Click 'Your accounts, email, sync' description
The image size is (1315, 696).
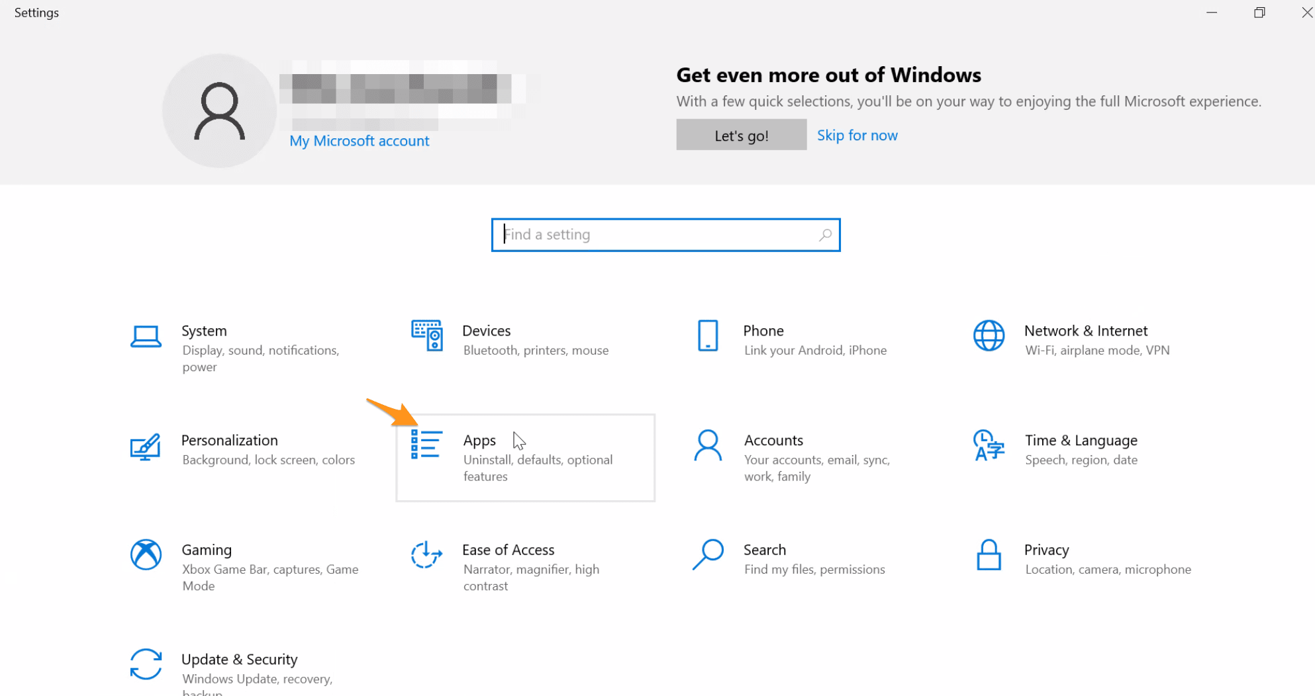[x=816, y=468]
